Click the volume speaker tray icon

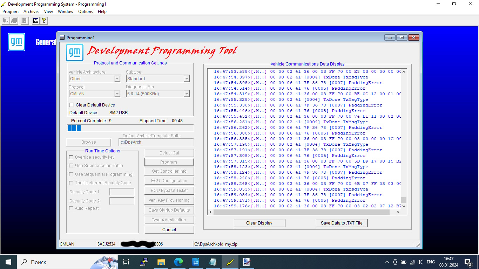(x=420, y=262)
